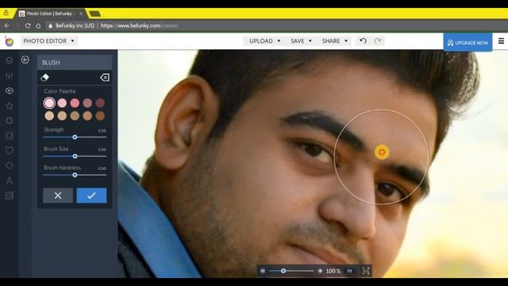Open the Touch Up eye icon
508x286 pixels.
click(x=10, y=91)
